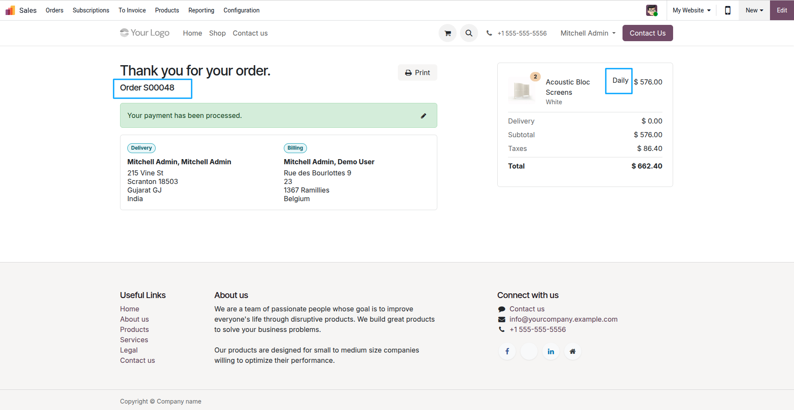Click the Acoustic Bloc Screens product name
Image resolution: width=794 pixels, height=410 pixels.
click(x=568, y=87)
